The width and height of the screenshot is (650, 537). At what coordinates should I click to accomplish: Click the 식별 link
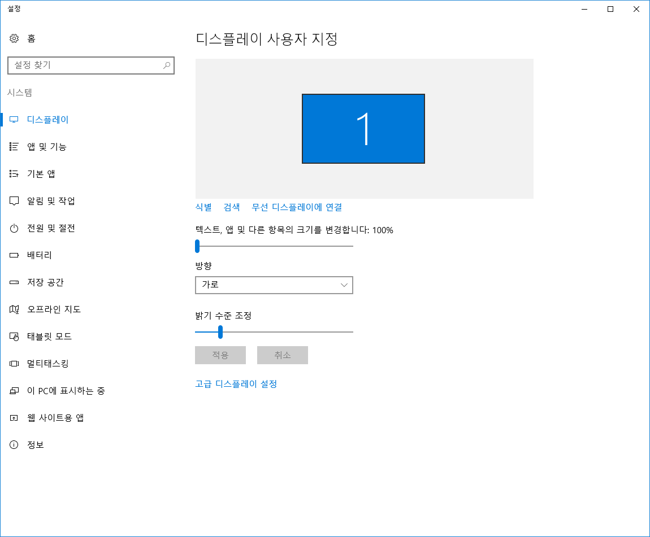pos(203,207)
